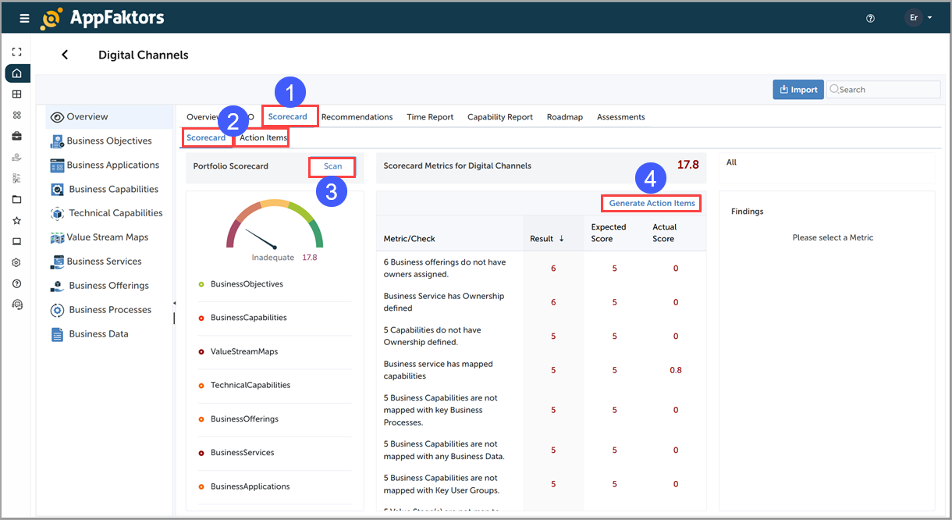This screenshot has width=952, height=520.
Task: Click the fullscreen icon in left rail
Action: coord(17,52)
